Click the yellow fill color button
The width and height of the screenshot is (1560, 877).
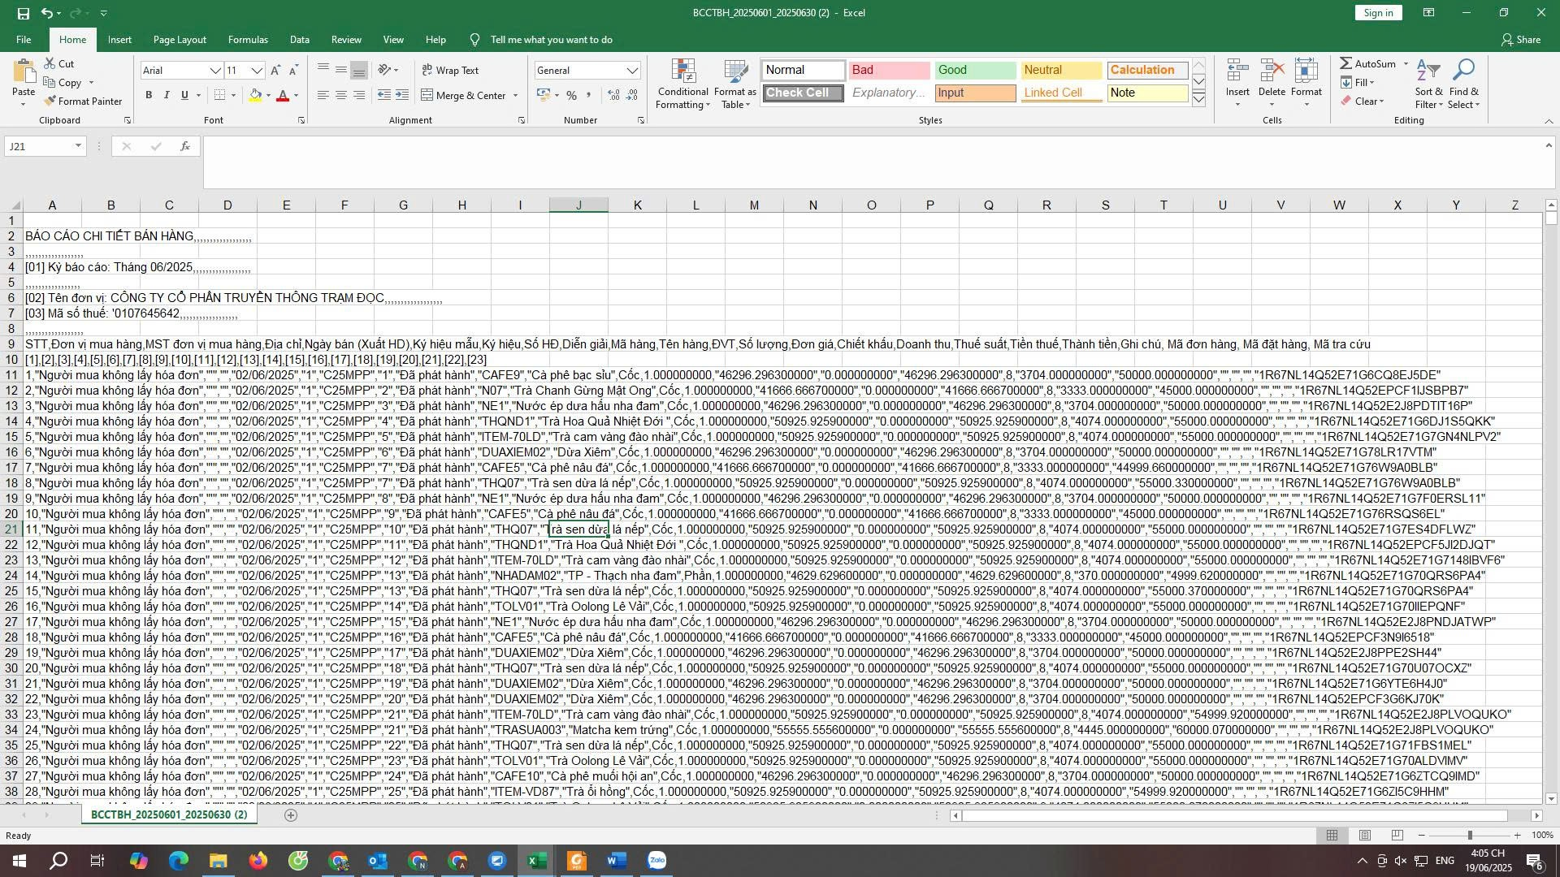[256, 96]
